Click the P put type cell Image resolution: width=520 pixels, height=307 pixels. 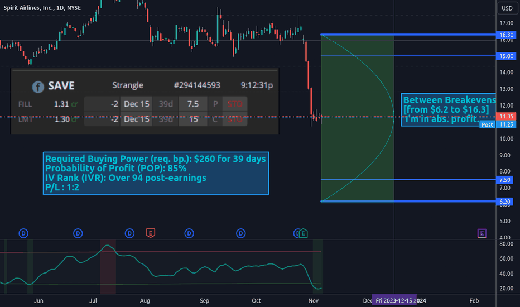(x=215, y=104)
